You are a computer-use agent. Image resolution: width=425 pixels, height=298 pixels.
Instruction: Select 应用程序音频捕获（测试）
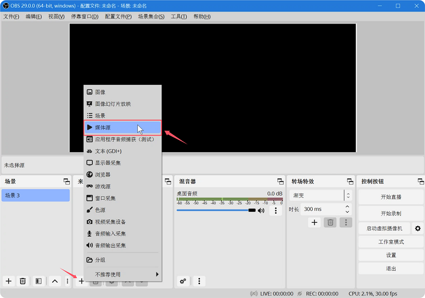click(123, 139)
